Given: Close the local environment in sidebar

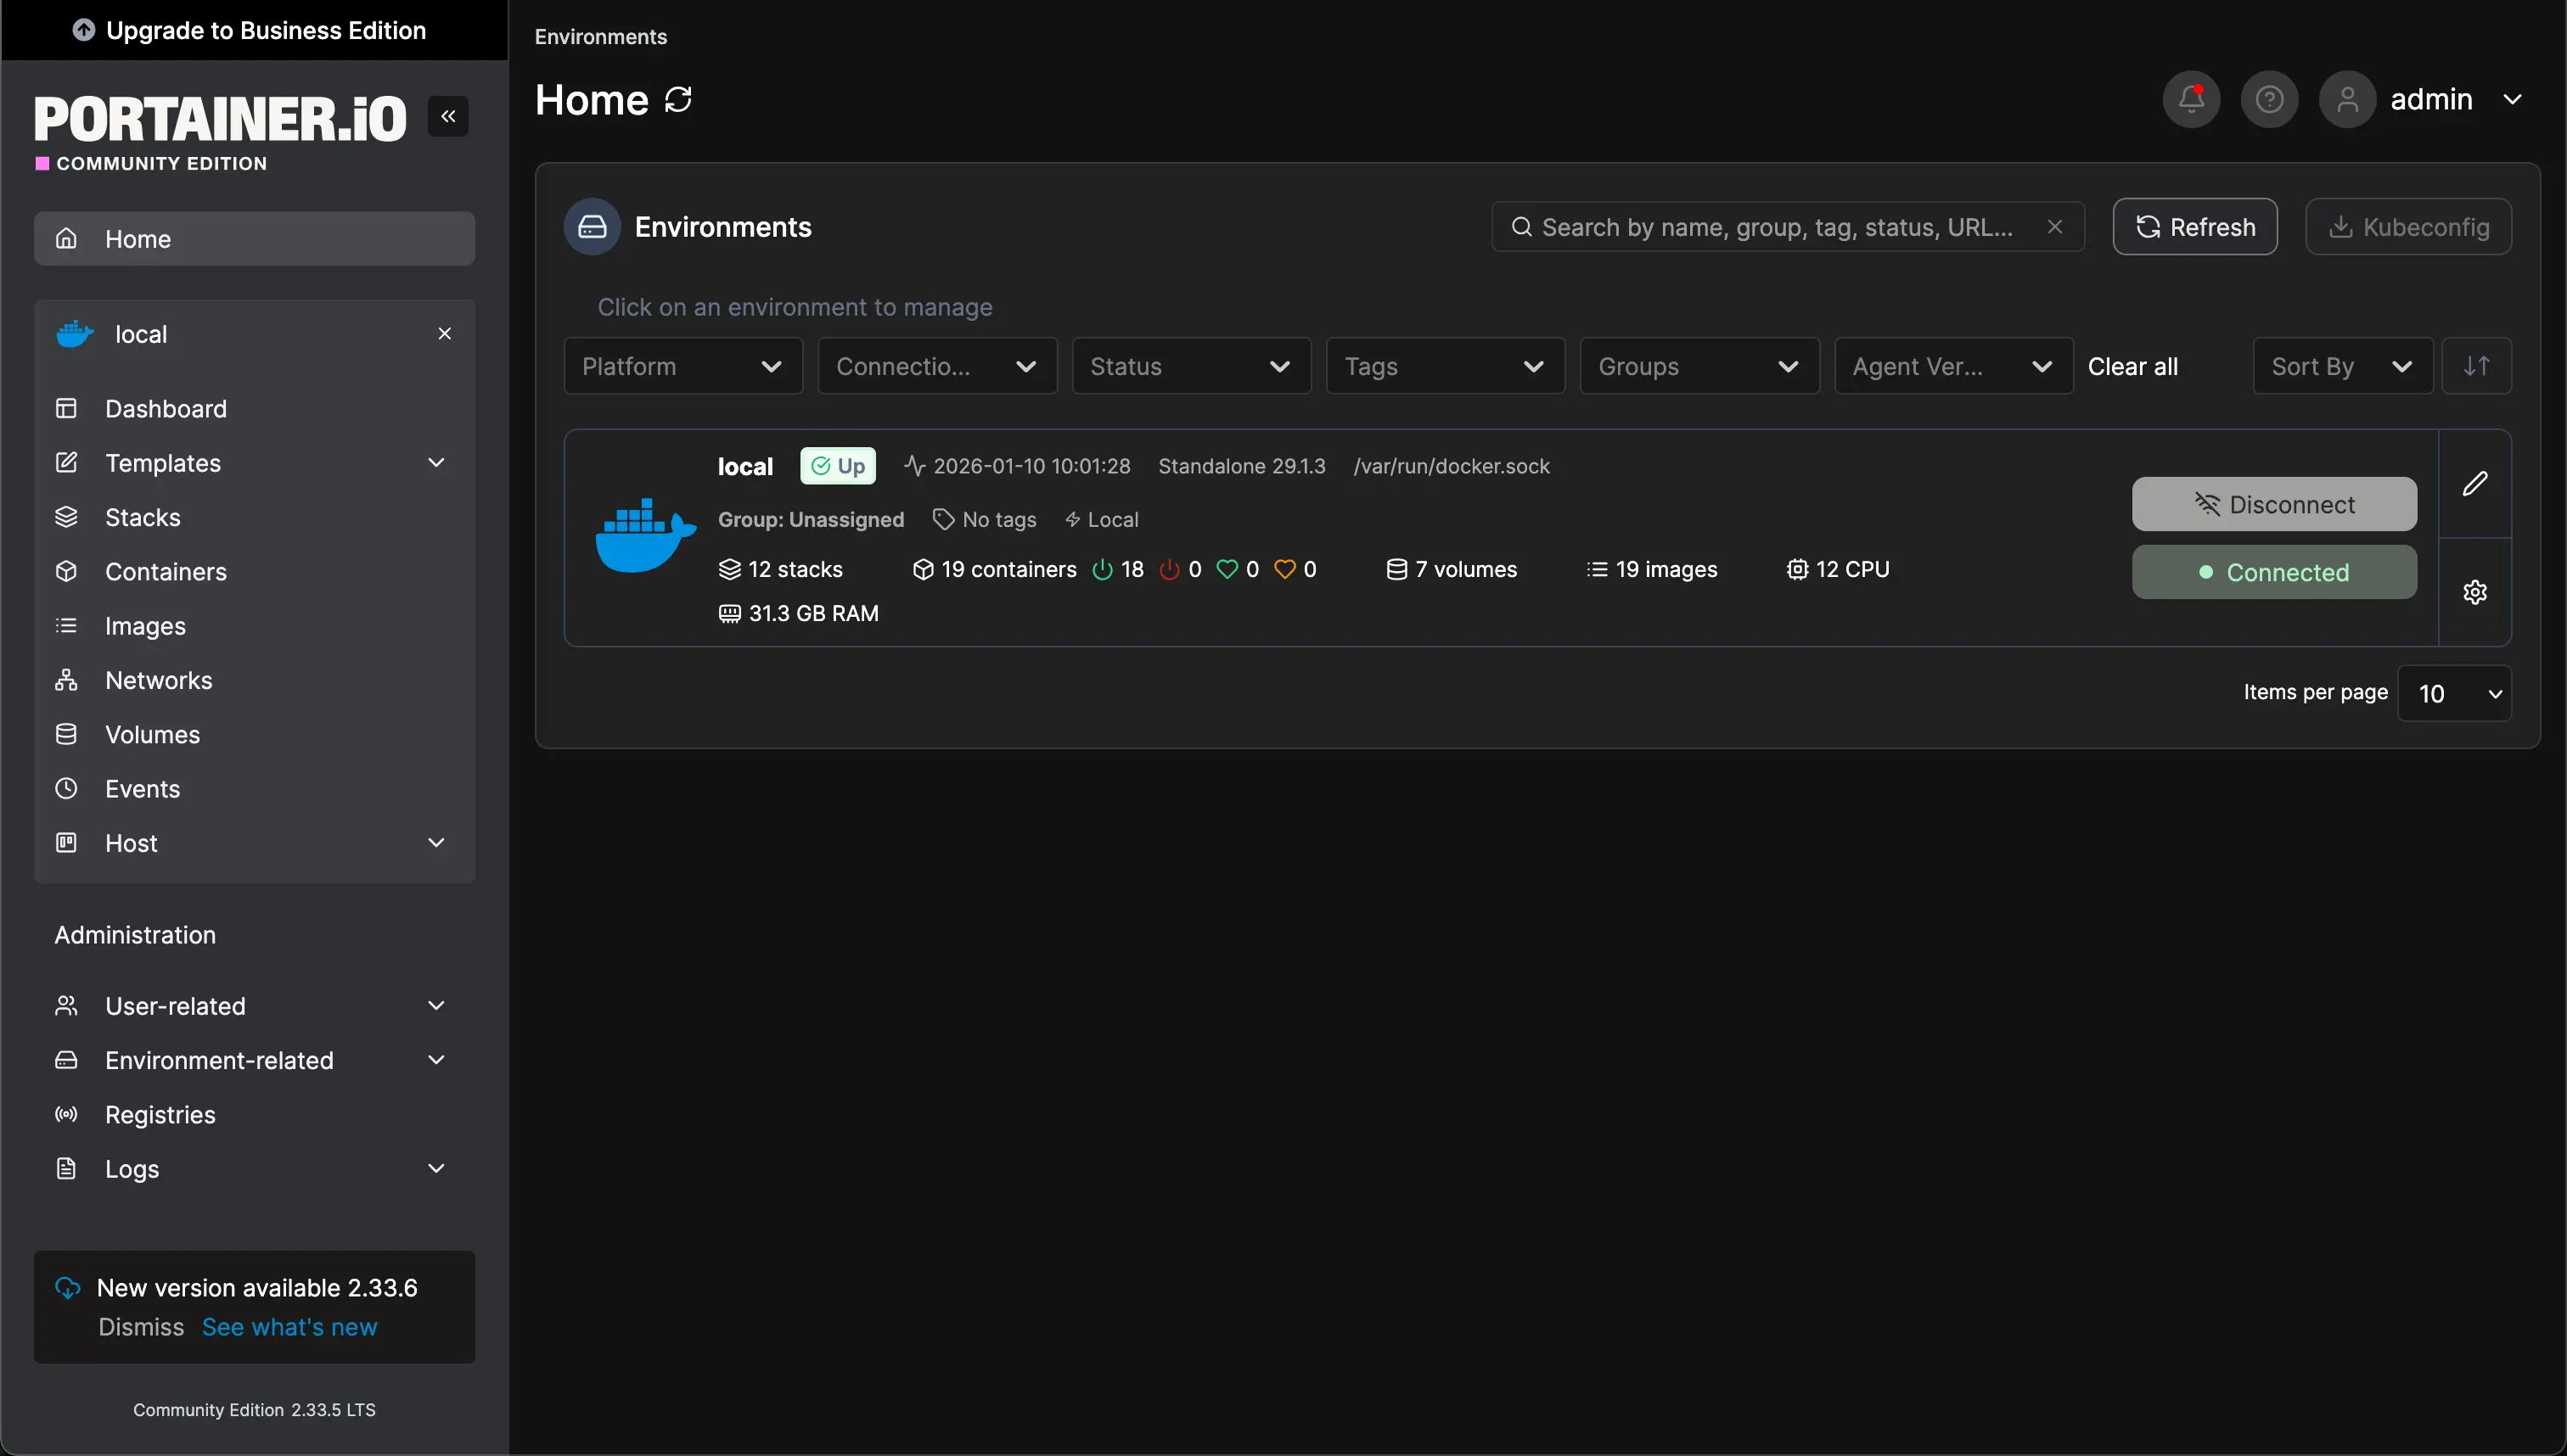Looking at the screenshot, I should tap(445, 333).
